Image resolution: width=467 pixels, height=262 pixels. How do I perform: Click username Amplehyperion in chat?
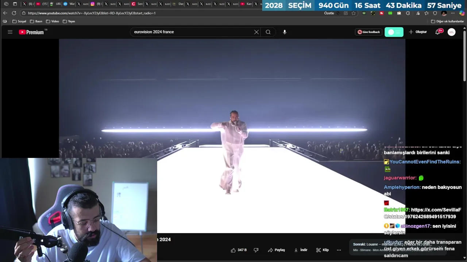coord(402,187)
